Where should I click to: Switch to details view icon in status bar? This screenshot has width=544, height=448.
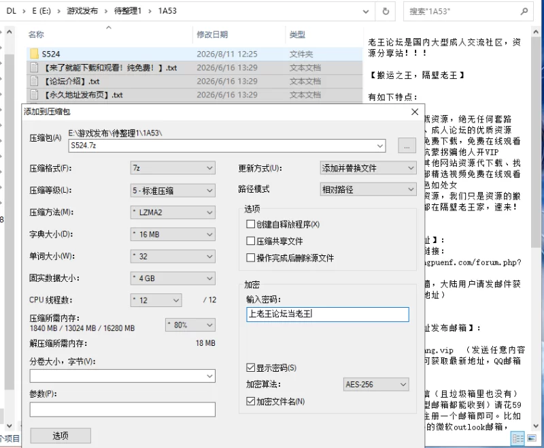point(517,438)
